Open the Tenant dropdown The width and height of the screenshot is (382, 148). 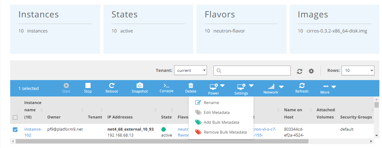pyautogui.click(x=190, y=70)
